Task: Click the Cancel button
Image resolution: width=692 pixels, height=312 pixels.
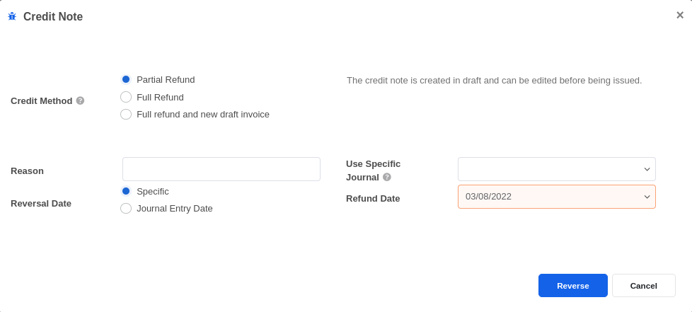Action: click(643, 285)
